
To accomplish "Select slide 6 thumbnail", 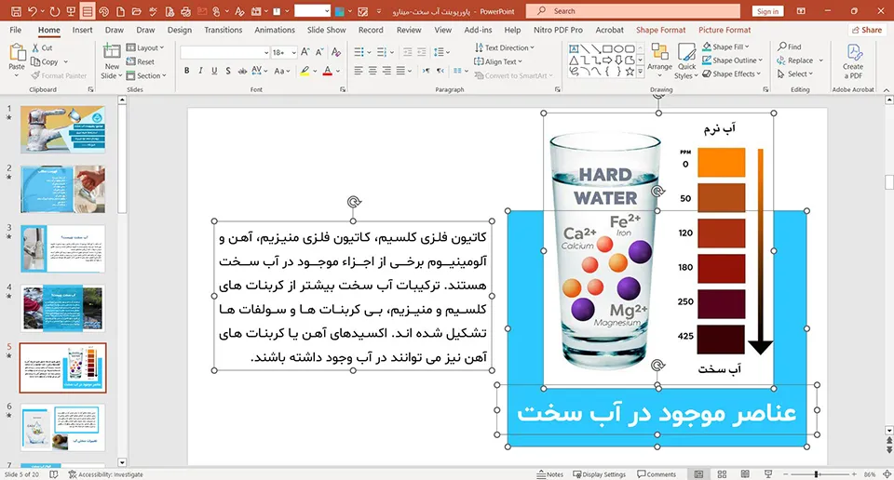I will 62,427.
